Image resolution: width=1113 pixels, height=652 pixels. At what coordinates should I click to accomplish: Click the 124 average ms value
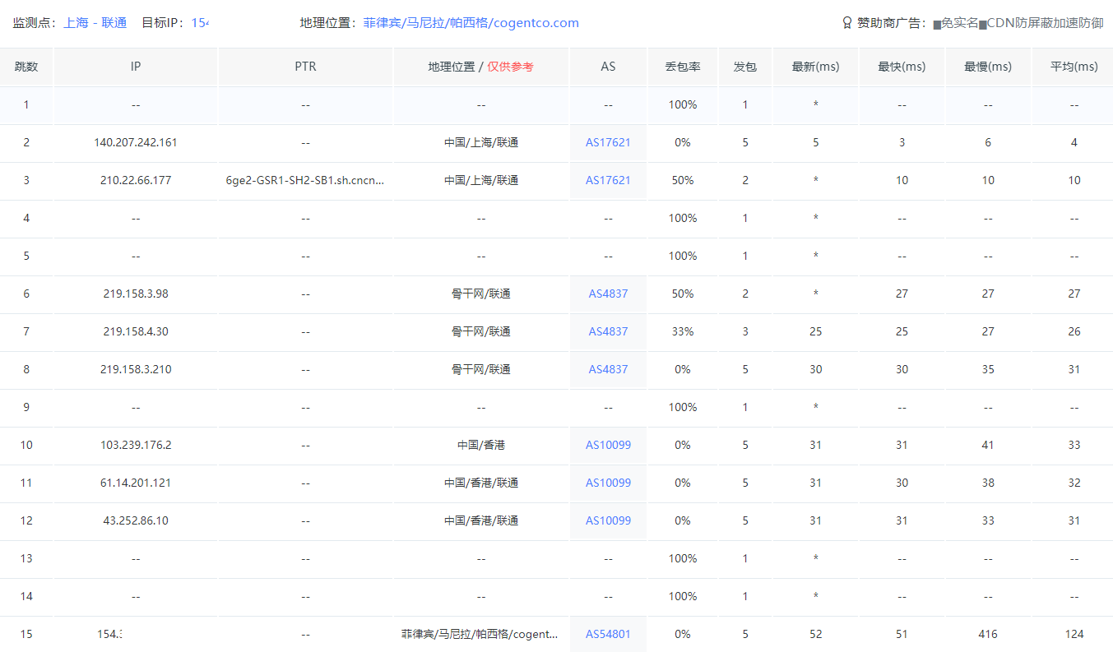pyautogui.click(x=1074, y=634)
